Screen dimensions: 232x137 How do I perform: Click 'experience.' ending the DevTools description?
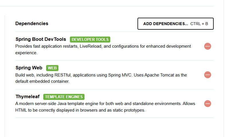coord(26,53)
